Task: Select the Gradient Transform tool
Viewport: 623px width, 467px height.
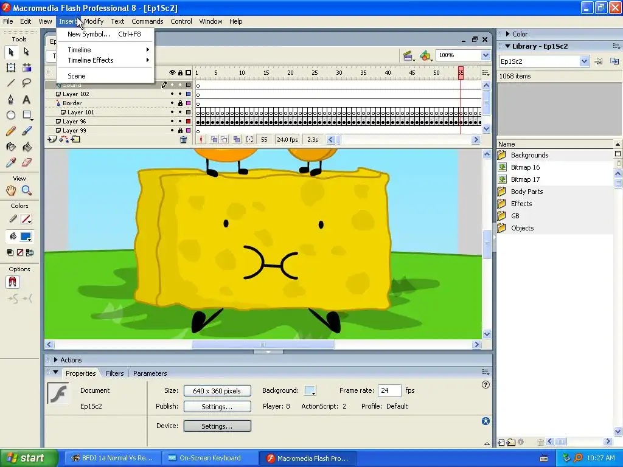Action: click(x=27, y=67)
